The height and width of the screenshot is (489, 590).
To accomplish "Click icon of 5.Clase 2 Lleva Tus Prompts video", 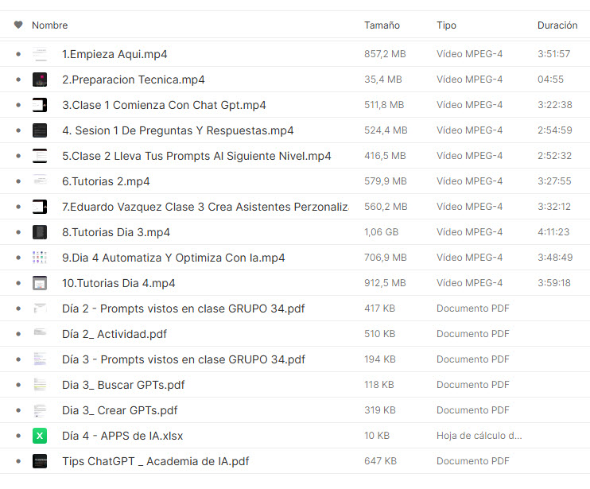I will pos(40,156).
